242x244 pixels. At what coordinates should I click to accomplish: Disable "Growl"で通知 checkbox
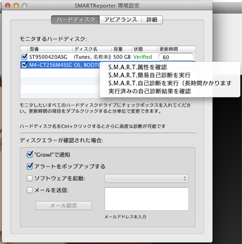coord(30,154)
